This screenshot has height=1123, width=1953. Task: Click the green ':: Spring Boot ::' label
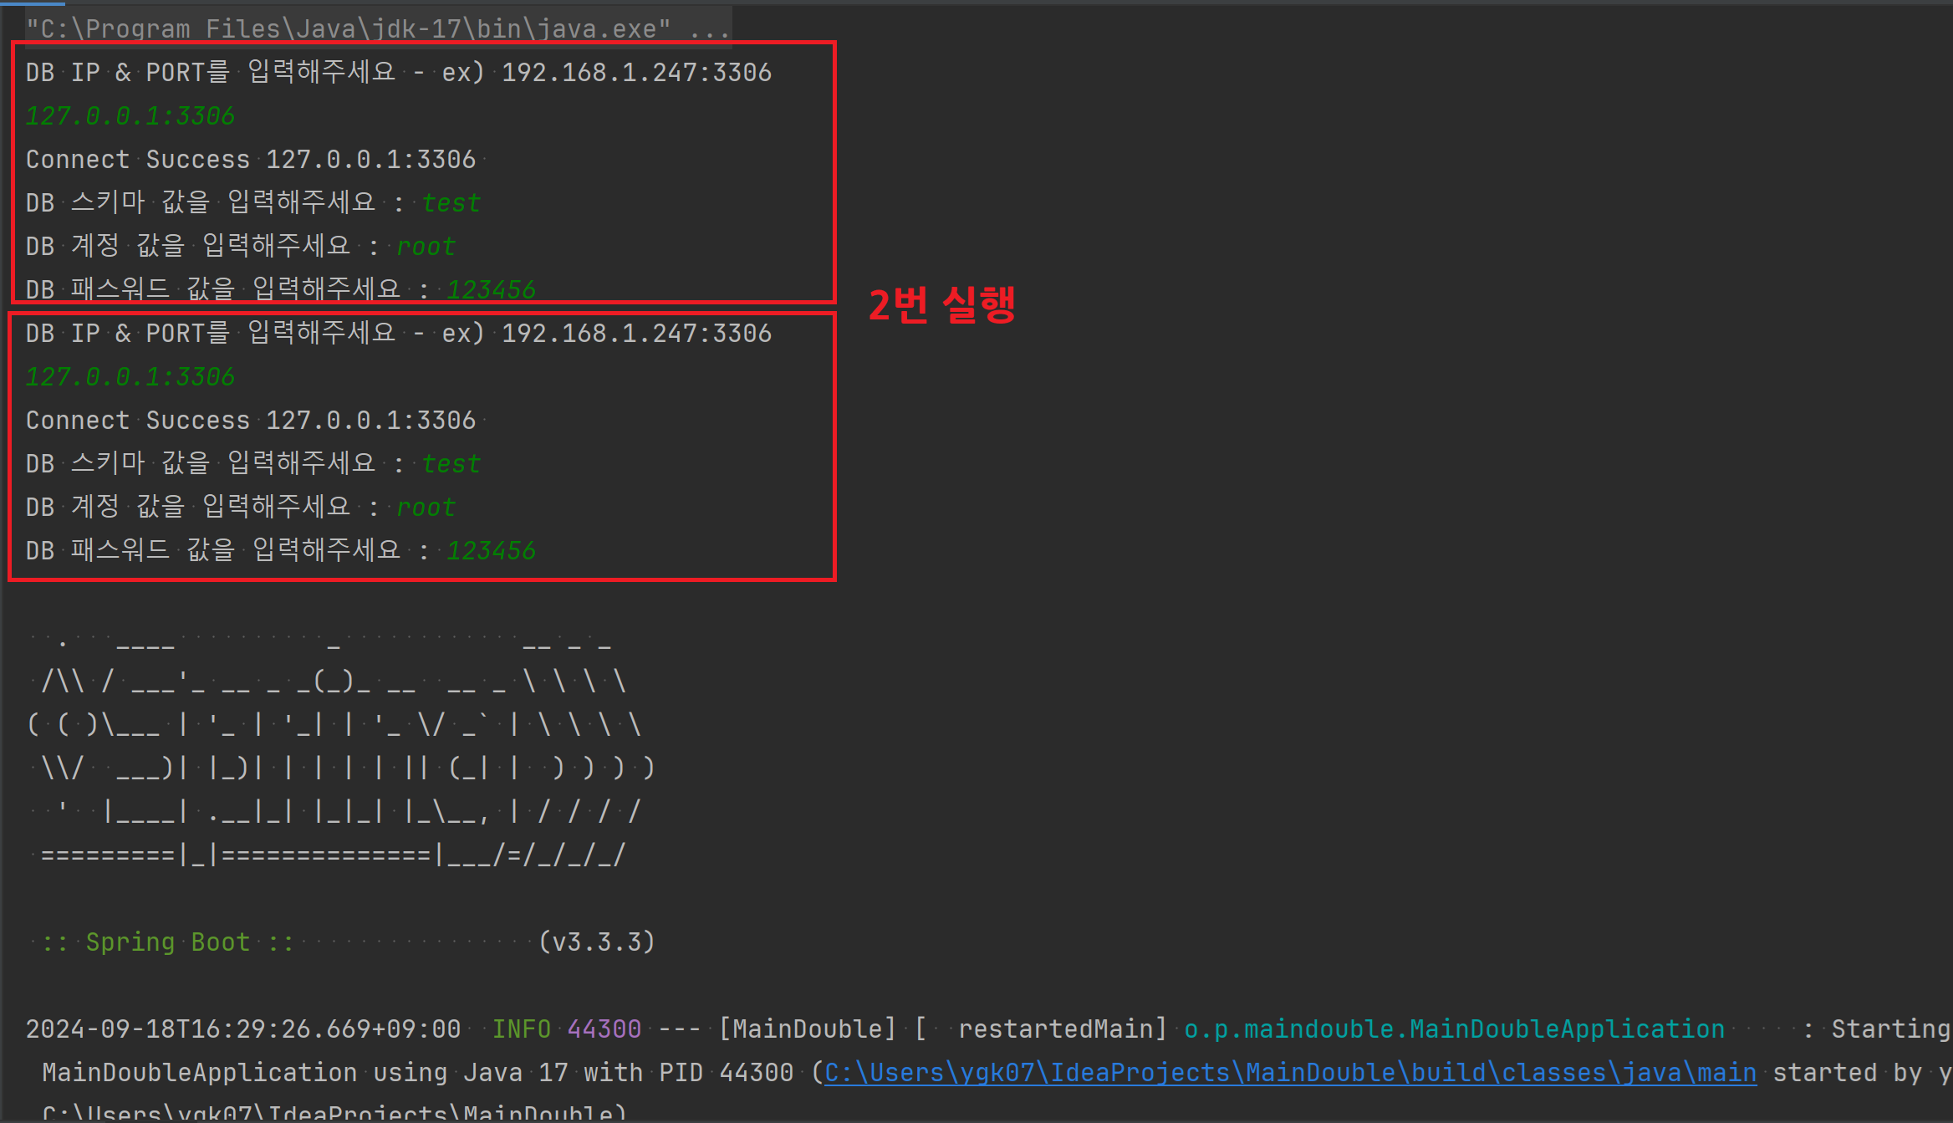[167, 942]
